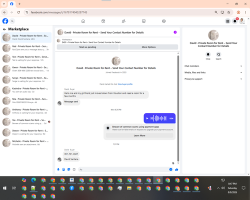The image size is (250, 200).
Task: Send a thumbs up like
Action: (x=176, y=169)
